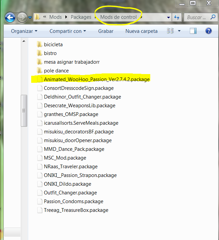Click file icon of Outfit_Changer.package
The image size is (219, 240).
[40, 193]
